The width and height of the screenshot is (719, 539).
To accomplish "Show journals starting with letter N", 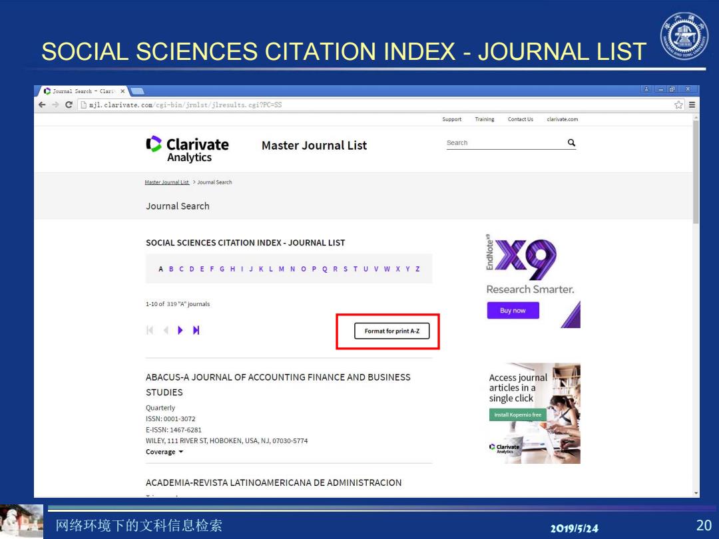I will (x=292, y=269).
